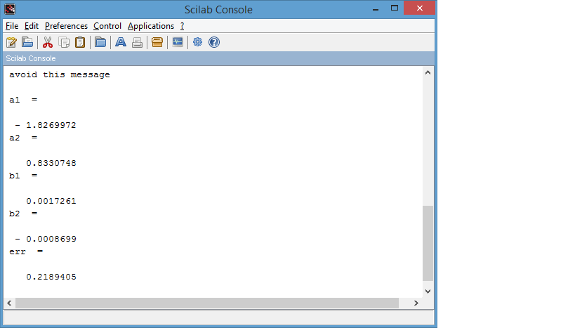Change current directory via the toolbar folder icon
The width and height of the screenshot is (575, 328).
tap(100, 42)
